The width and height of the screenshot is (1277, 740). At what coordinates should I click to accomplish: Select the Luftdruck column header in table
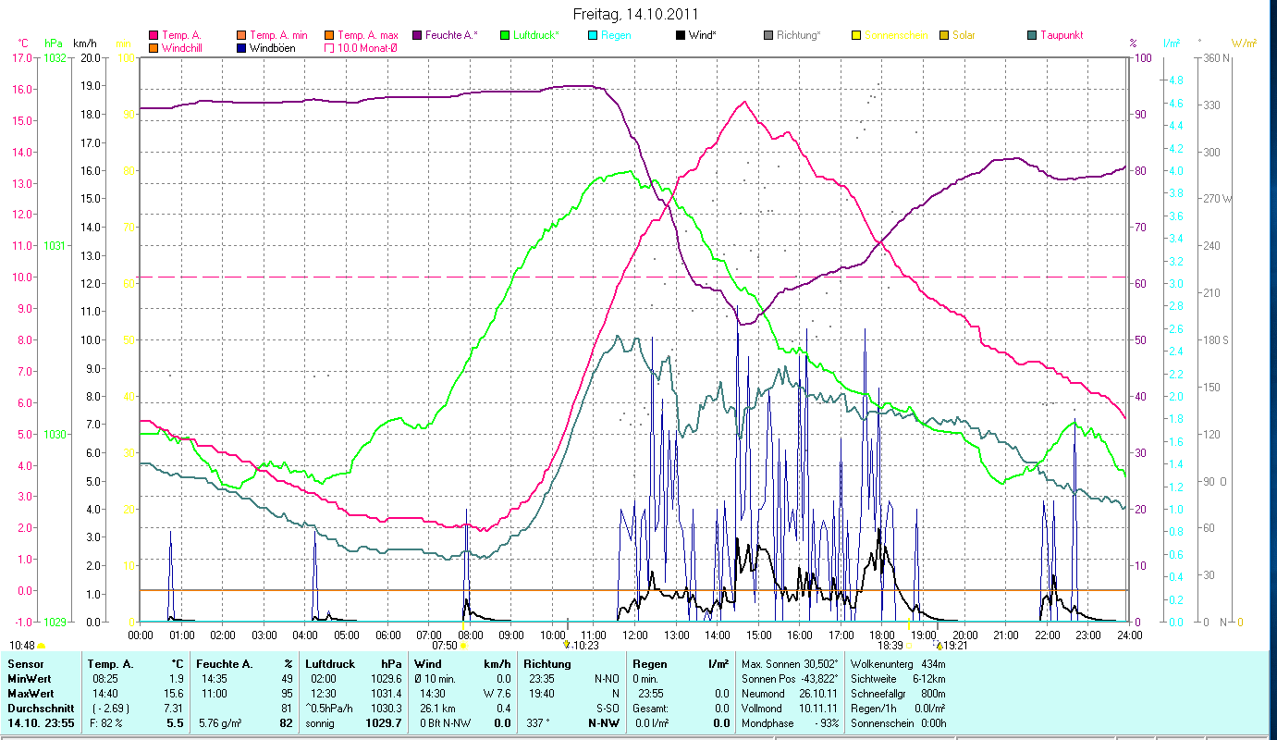click(325, 663)
